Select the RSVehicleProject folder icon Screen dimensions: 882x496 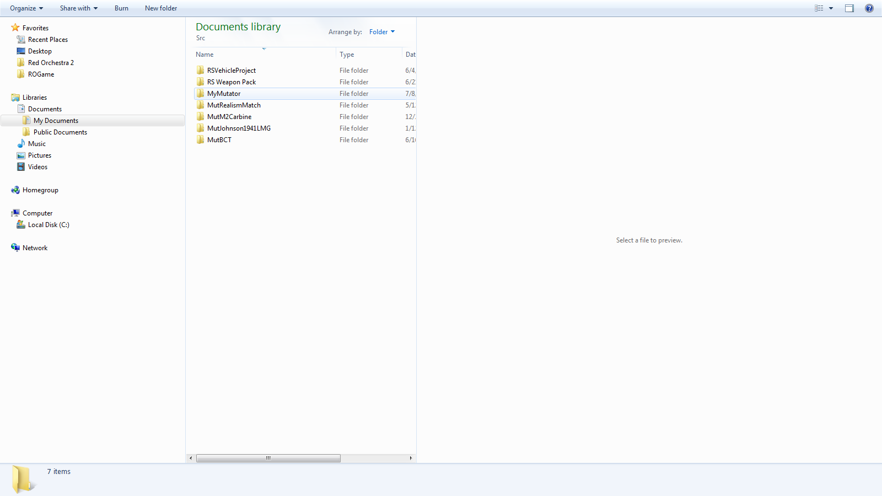tap(200, 70)
